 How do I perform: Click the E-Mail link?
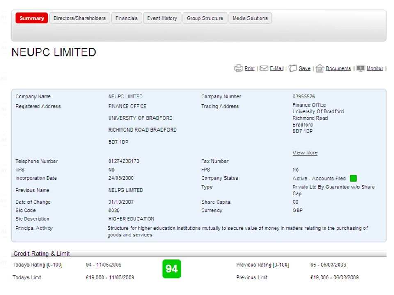pos(277,68)
